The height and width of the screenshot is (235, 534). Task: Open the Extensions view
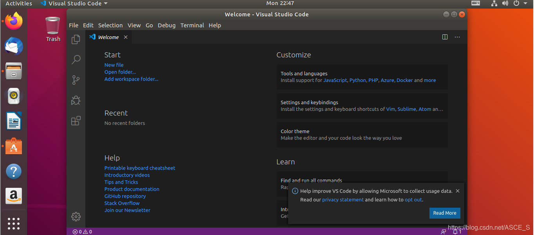[76, 121]
